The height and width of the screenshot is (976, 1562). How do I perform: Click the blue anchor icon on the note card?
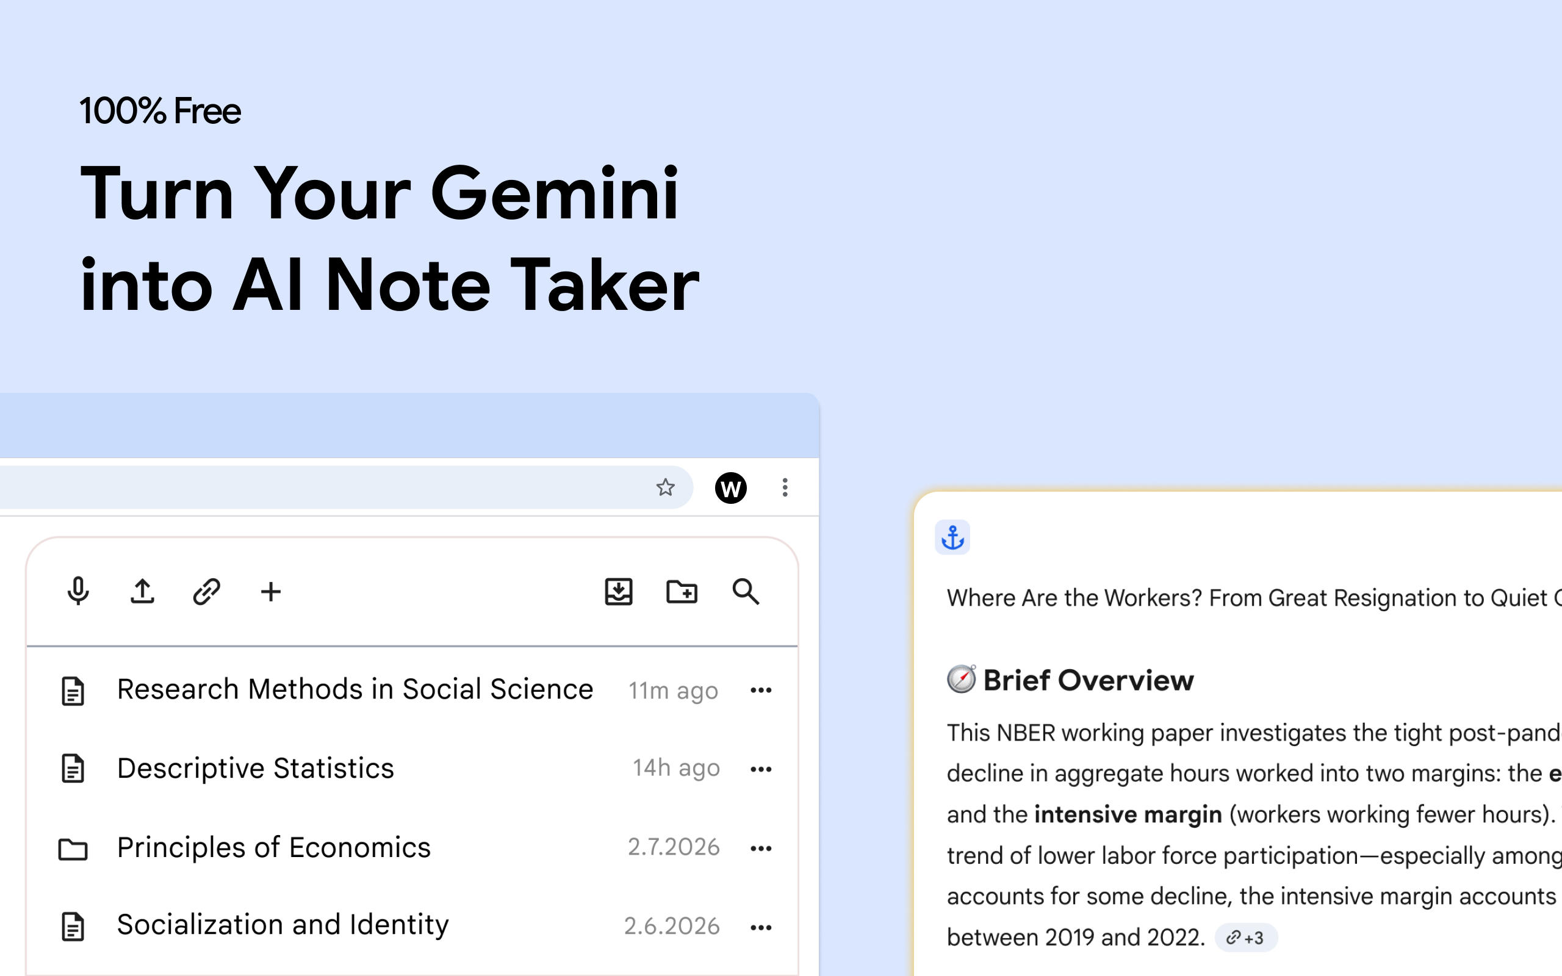point(952,537)
